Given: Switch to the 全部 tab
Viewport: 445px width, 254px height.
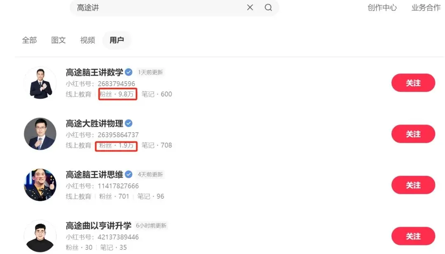Looking at the screenshot, I should tap(30, 40).
